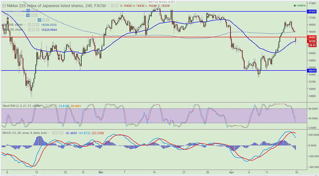Select the 16339 current price label
The width and height of the screenshot is (319, 176).
click(x=312, y=41)
